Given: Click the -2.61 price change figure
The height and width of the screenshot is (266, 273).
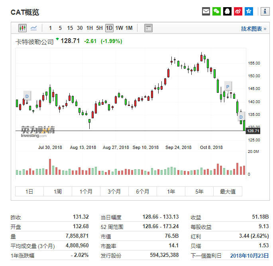Looking at the screenshot, I should point(90,41).
